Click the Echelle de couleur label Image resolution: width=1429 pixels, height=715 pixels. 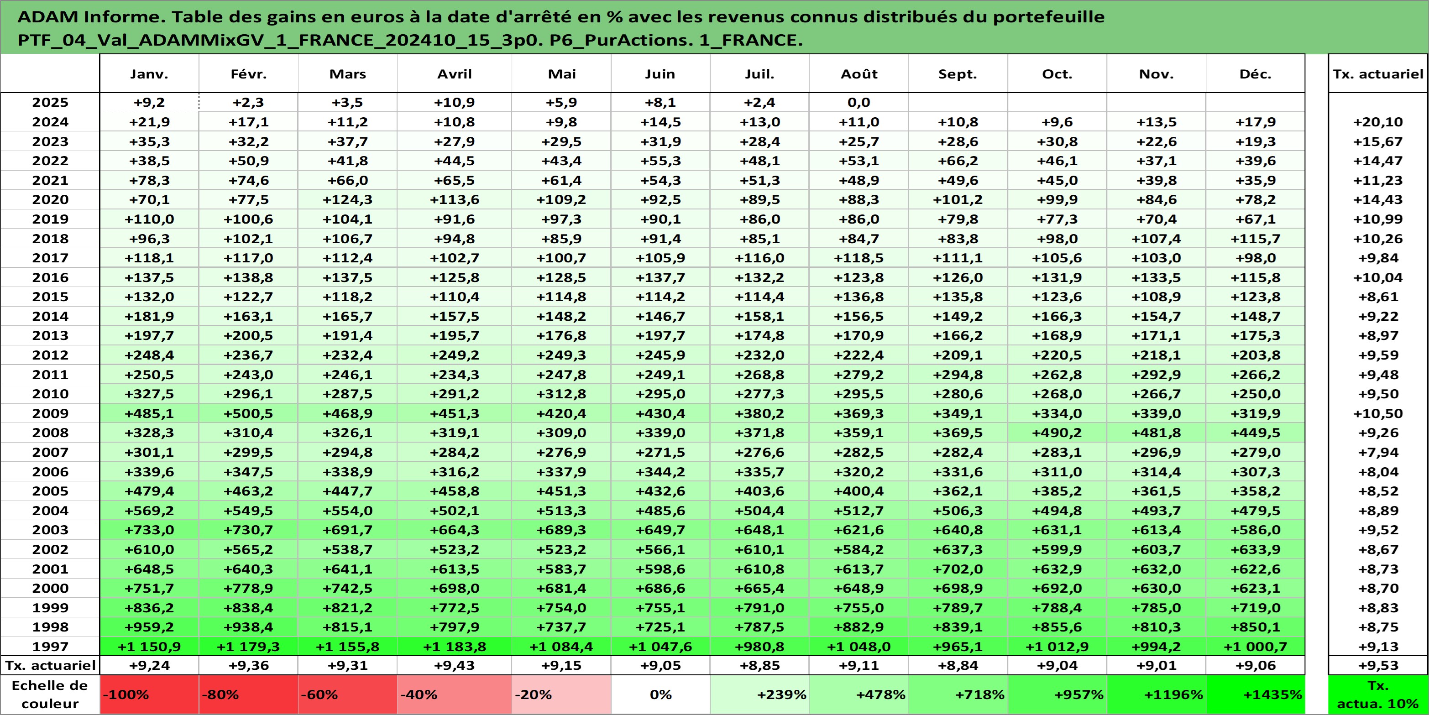50,694
